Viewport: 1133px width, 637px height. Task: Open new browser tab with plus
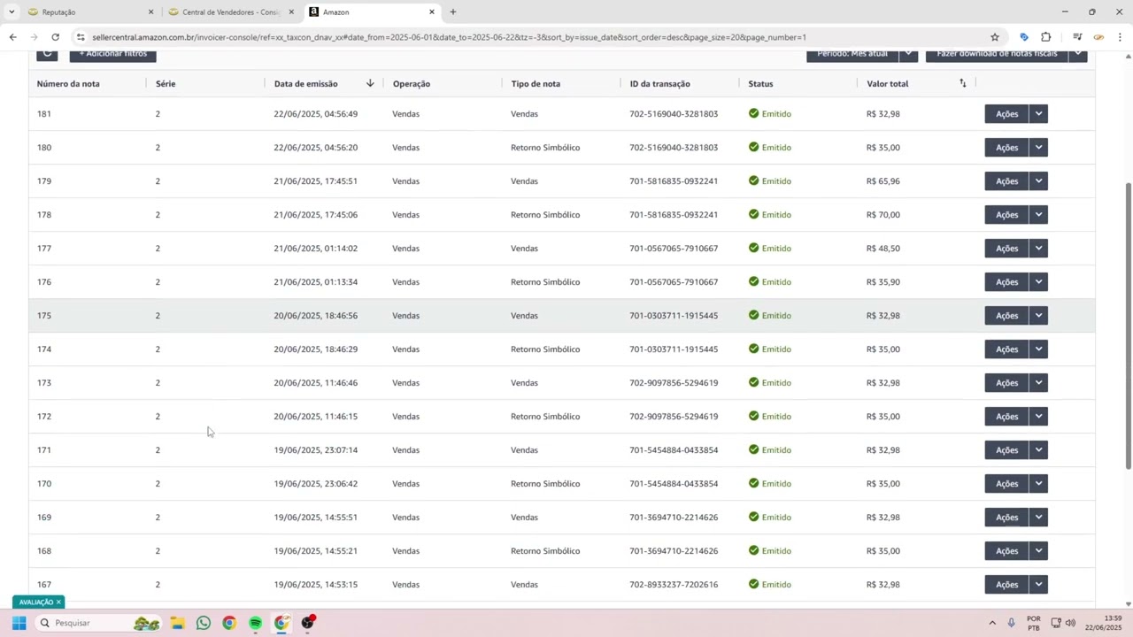coord(453,12)
